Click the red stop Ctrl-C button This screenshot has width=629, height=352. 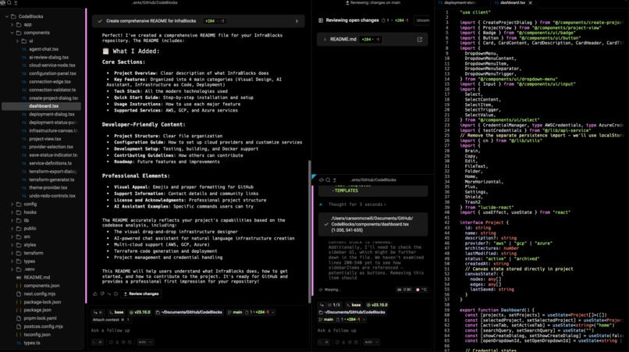click(x=421, y=290)
